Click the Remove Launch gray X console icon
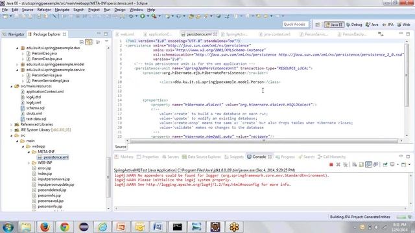415x233 pixels. (338, 164)
